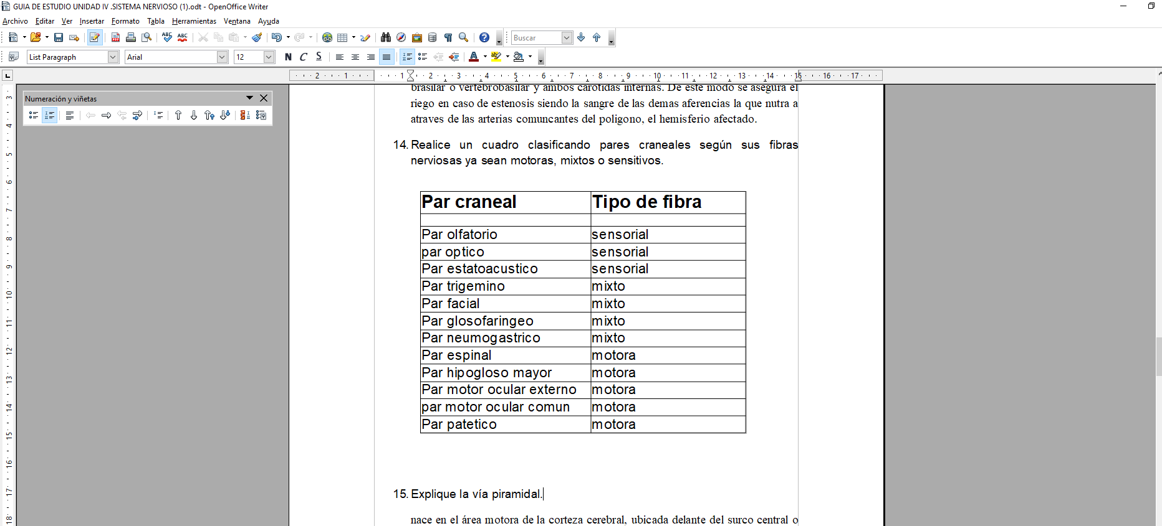Expand the List Paragraph style dropdown
The width and height of the screenshot is (1162, 526).
(x=113, y=57)
